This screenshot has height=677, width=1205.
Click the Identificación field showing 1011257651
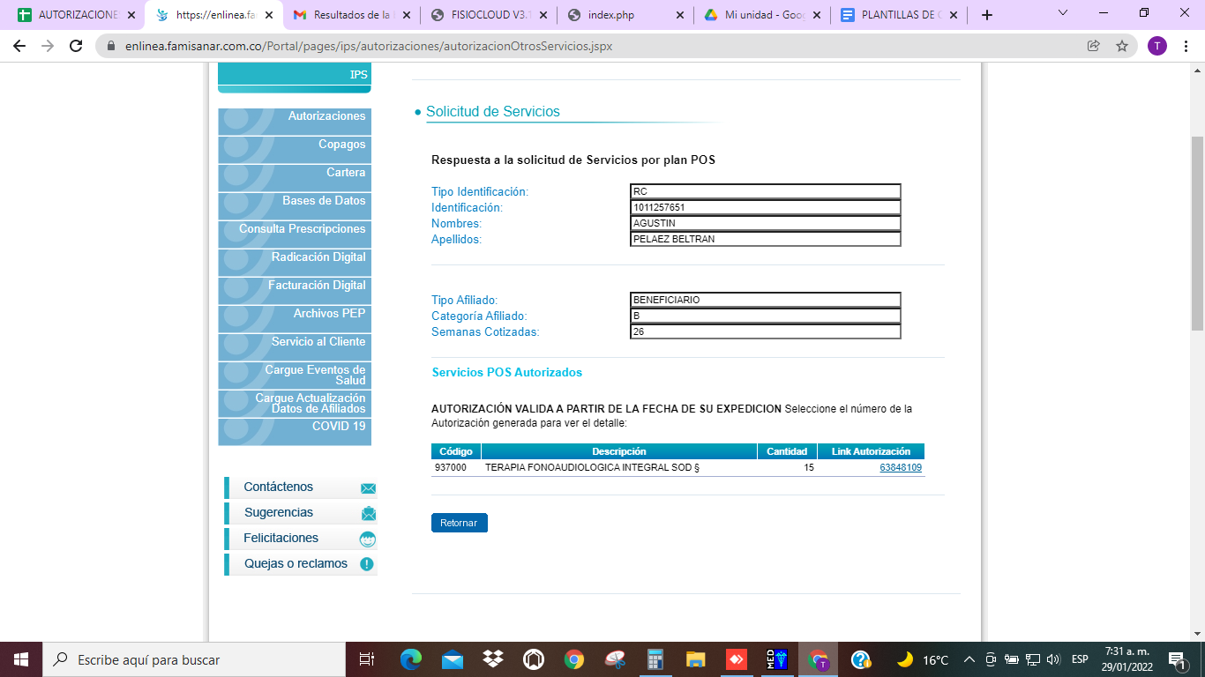765,208
